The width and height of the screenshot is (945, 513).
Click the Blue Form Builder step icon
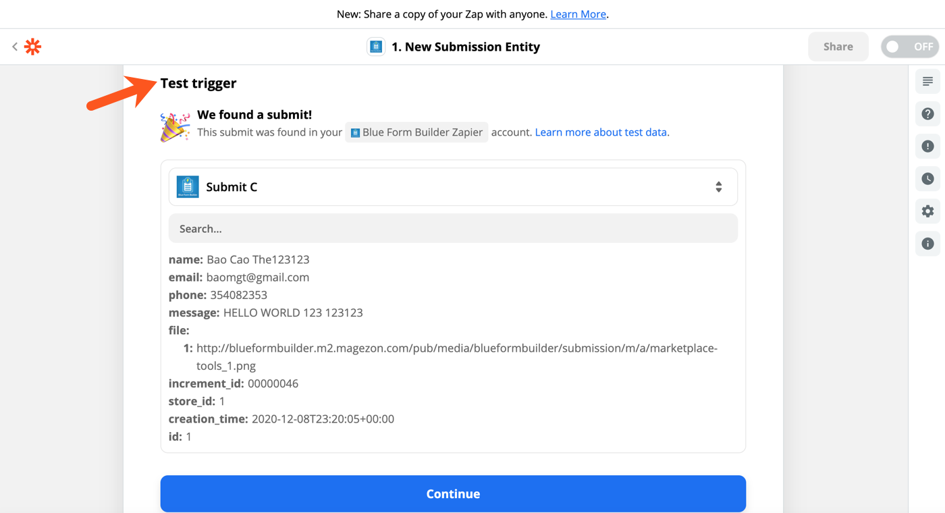(376, 47)
